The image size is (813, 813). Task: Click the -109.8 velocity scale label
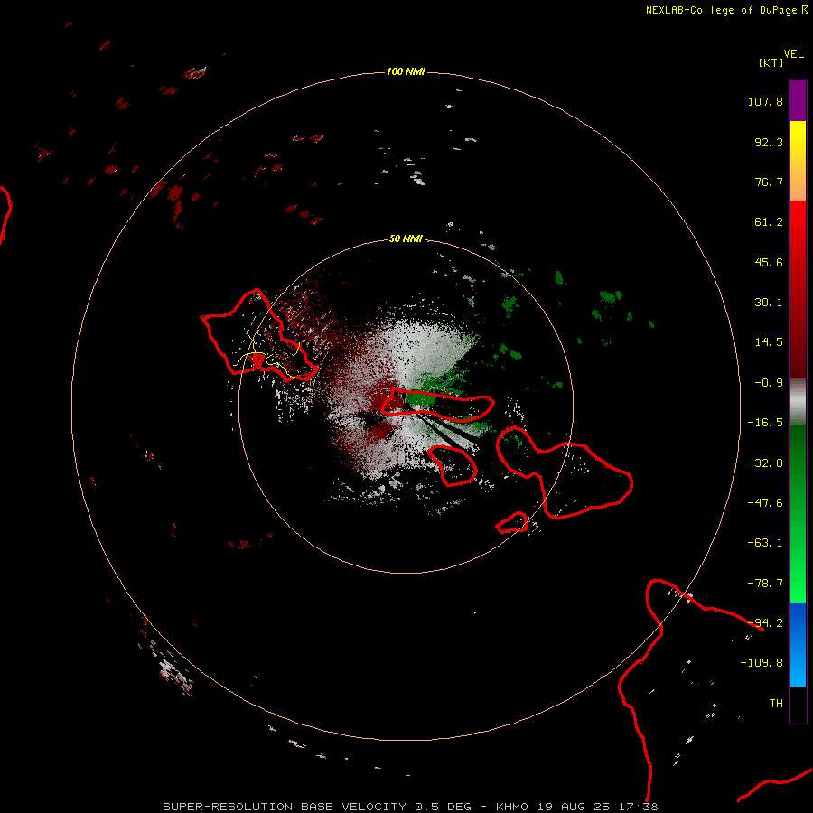[762, 663]
